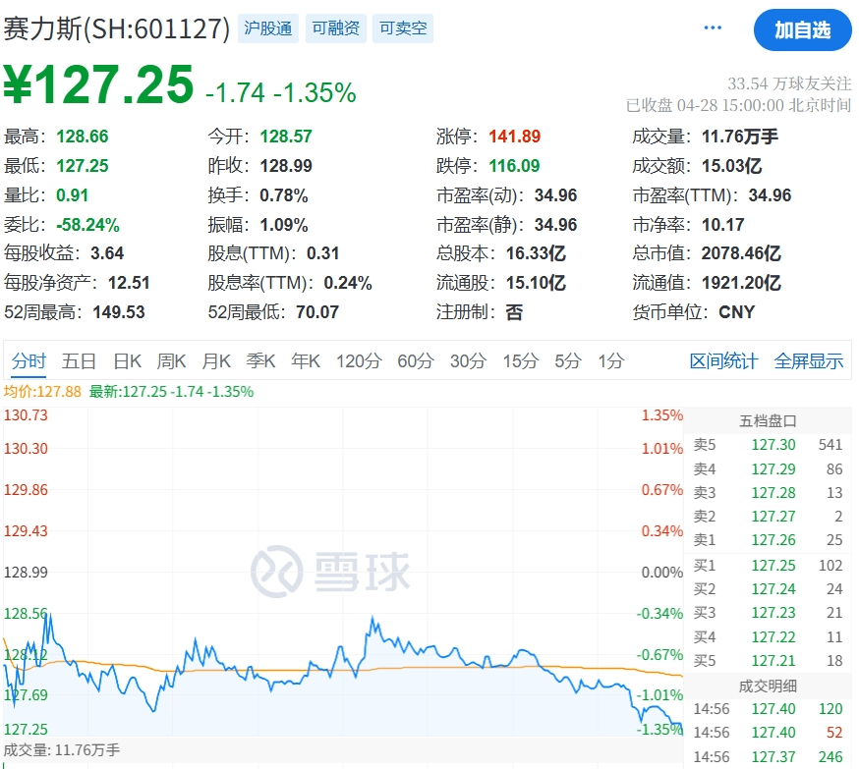Click the 52周最高 value 149.53
859x769 pixels.
(x=119, y=312)
